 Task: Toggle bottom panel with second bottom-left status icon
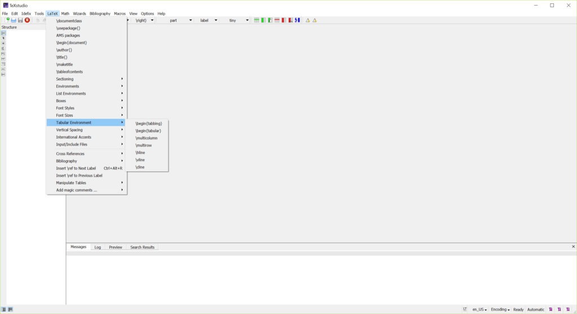point(10,309)
